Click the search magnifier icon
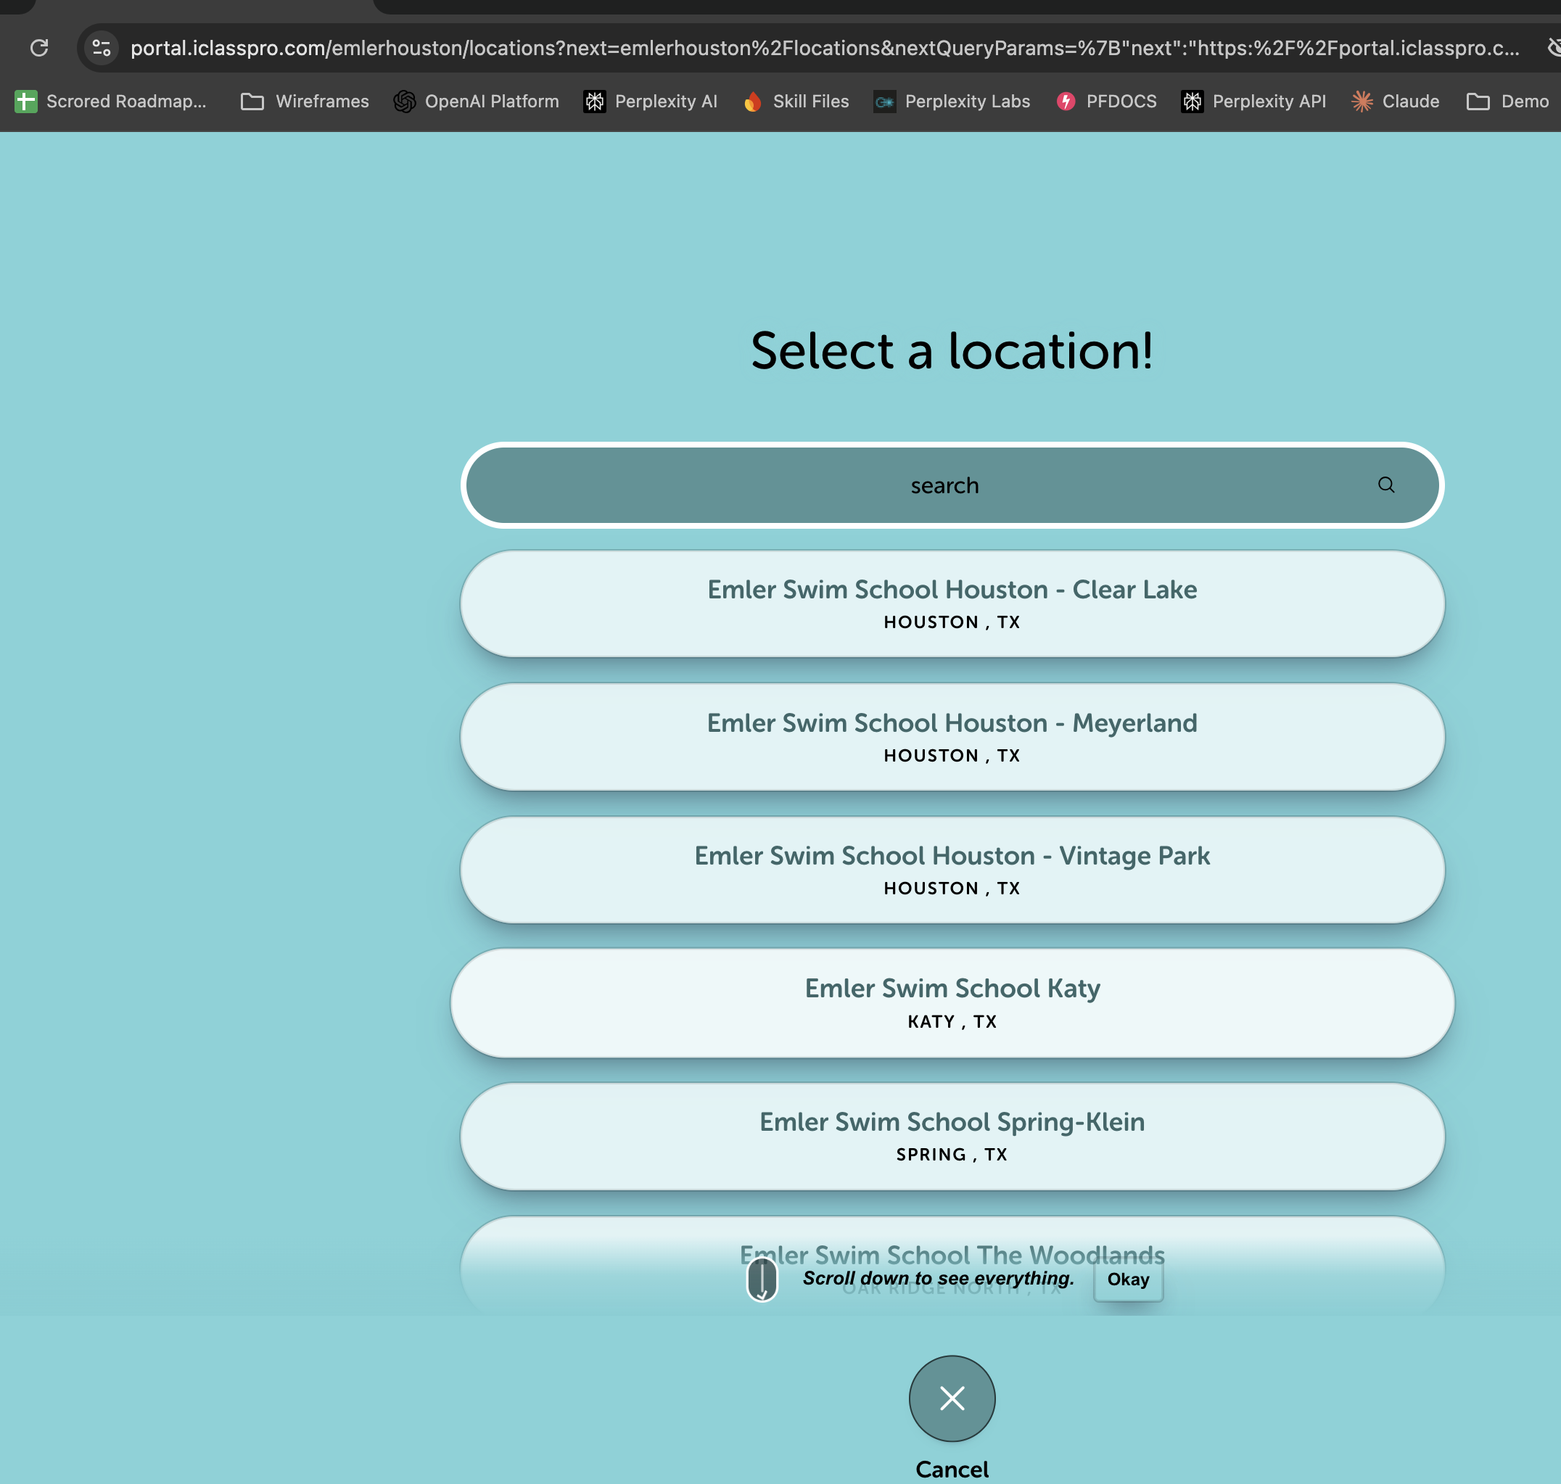The height and width of the screenshot is (1484, 1561). click(1385, 485)
